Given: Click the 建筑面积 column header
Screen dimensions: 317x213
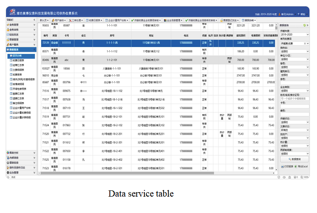Looking at the screenshot, I should pos(241,35).
